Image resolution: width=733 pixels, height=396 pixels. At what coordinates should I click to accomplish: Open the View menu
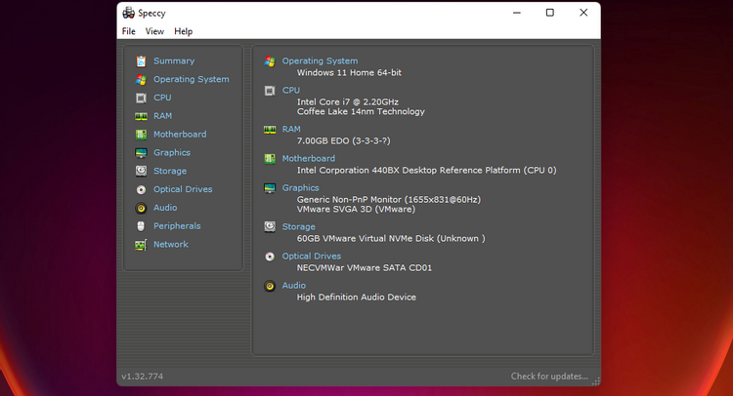tap(154, 31)
